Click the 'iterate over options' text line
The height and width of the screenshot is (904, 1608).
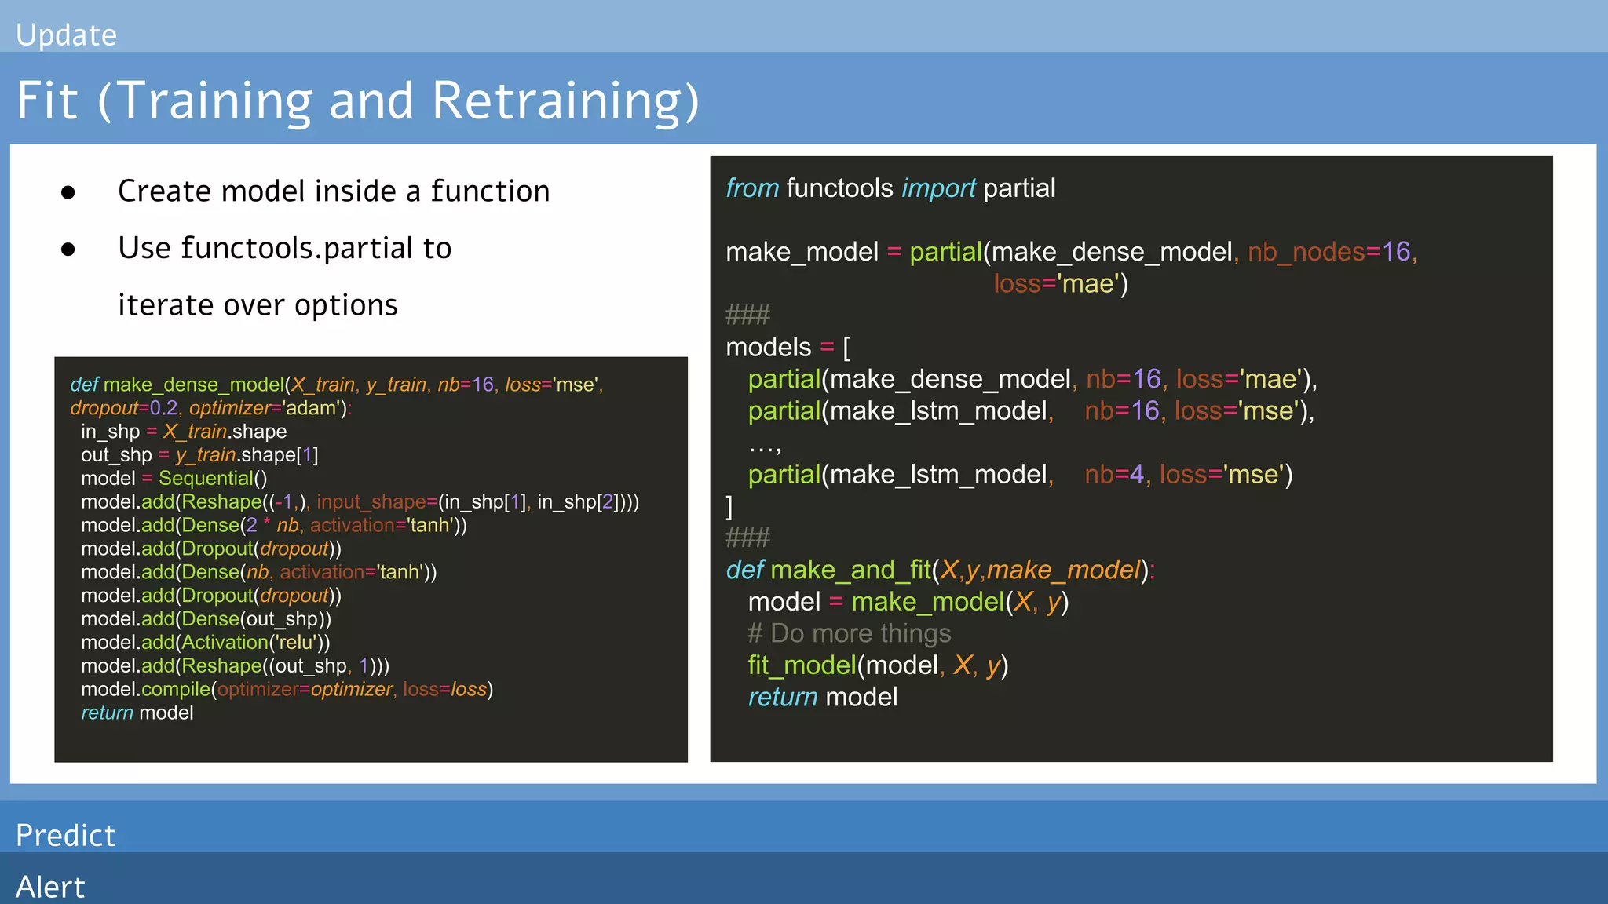pos(258,304)
